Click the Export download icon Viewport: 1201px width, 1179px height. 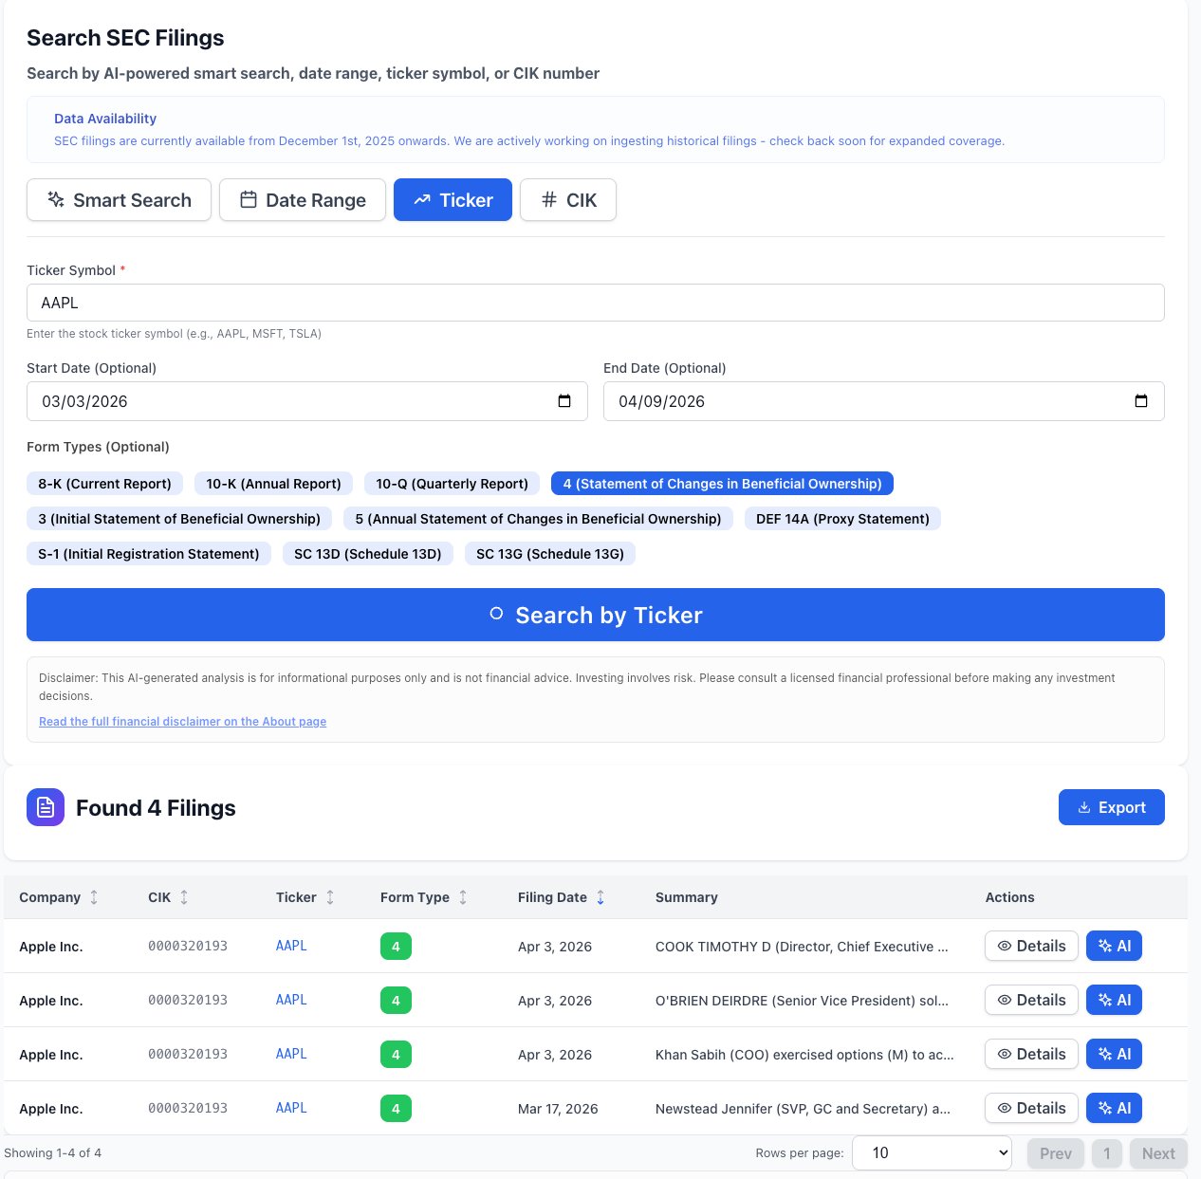point(1084,807)
